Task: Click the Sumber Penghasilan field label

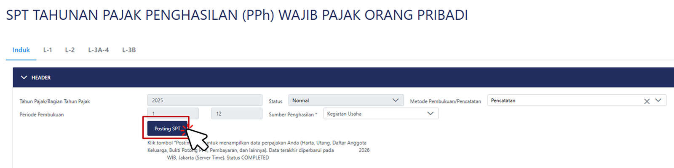Action: click(x=293, y=114)
